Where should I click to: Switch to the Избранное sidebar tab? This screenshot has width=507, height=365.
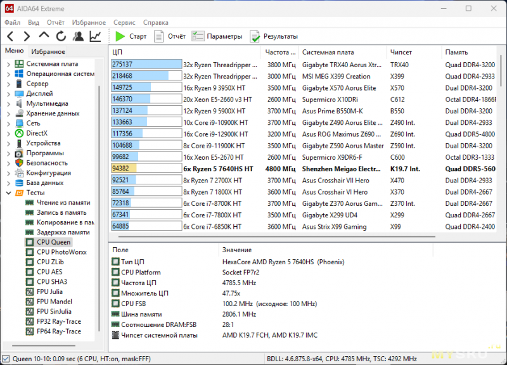coord(48,51)
